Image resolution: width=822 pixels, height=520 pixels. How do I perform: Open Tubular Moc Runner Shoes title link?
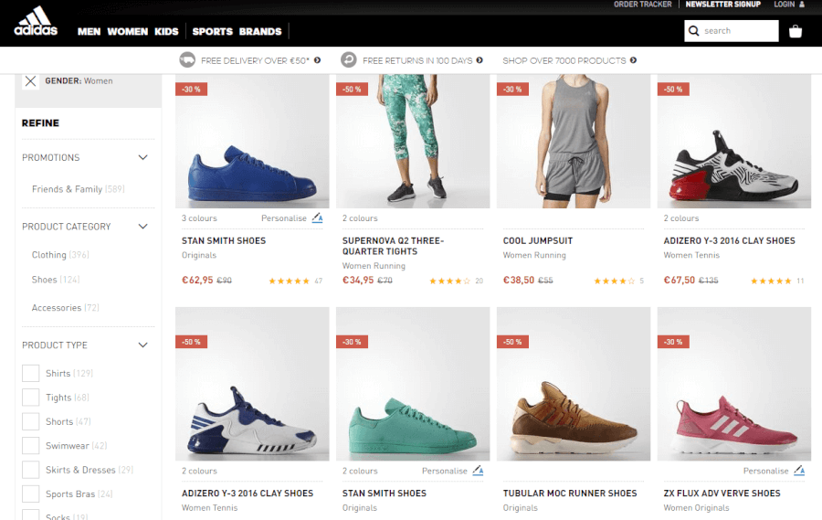pos(570,493)
